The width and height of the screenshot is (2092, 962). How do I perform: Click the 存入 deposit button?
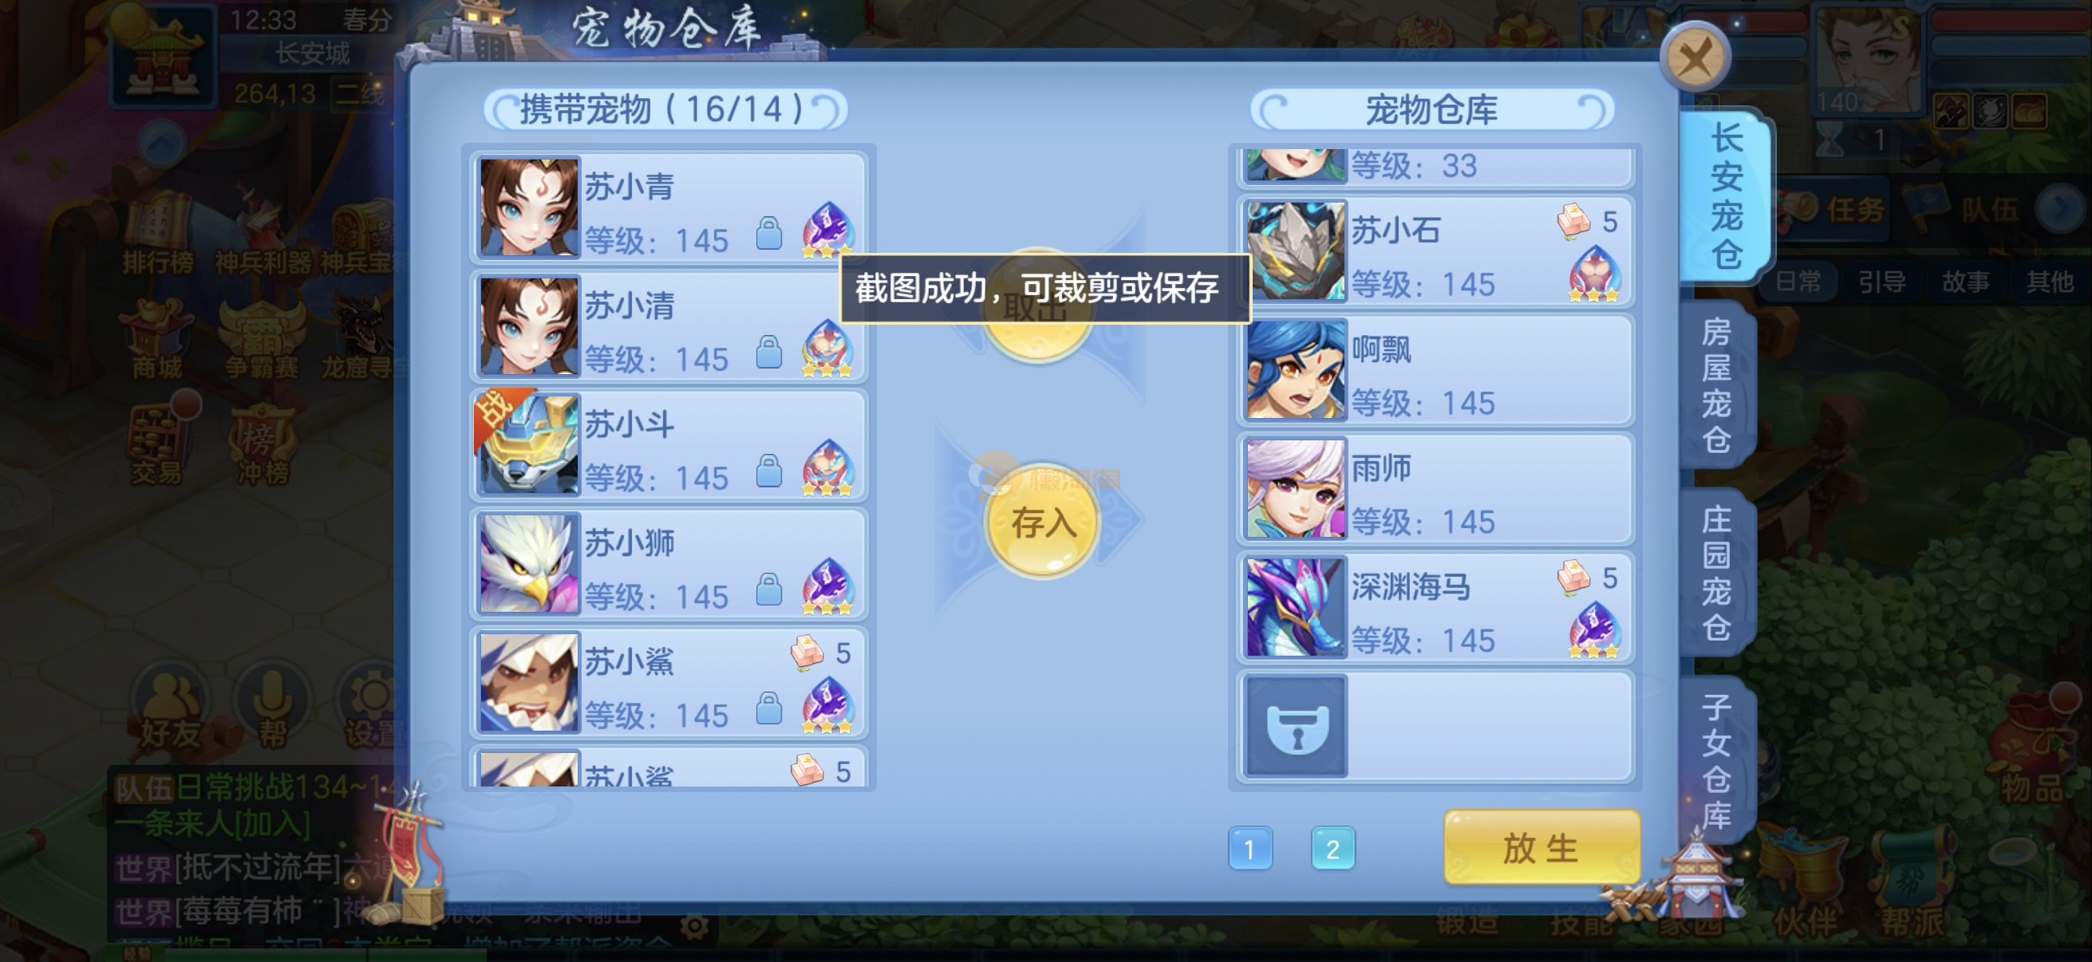[1042, 522]
